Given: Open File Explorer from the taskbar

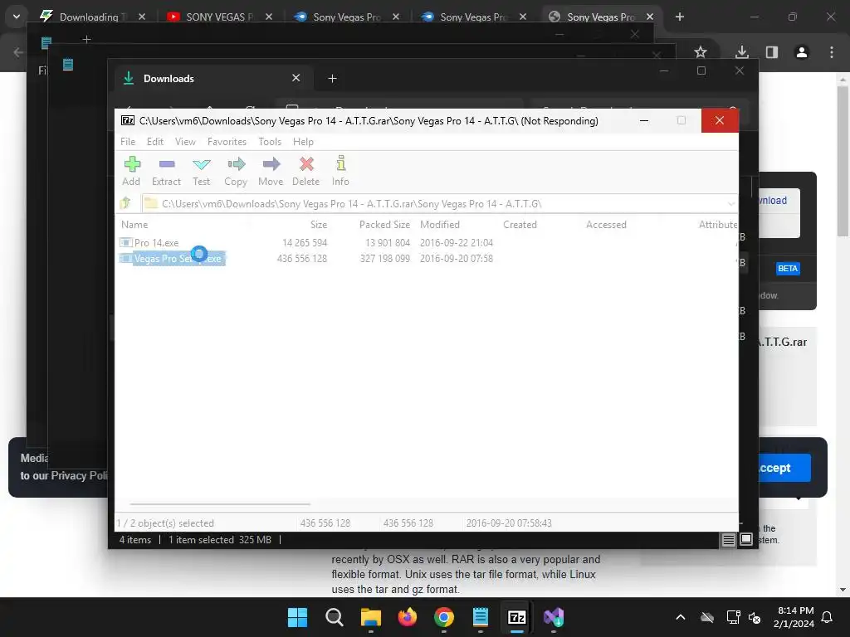Looking at the screenshot, I should click(x=371, y=617).
